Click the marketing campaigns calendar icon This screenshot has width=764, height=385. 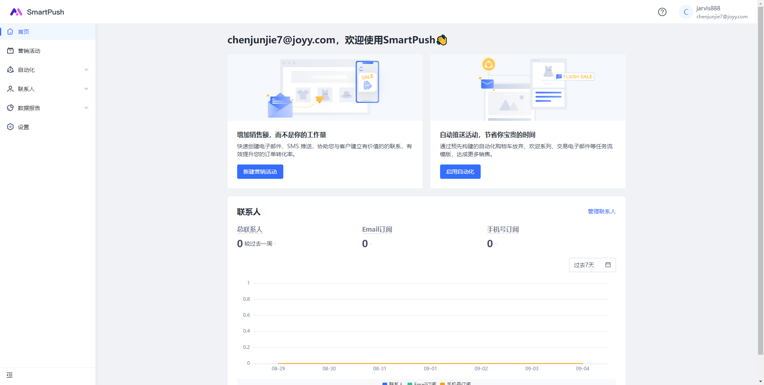[10, 51]
